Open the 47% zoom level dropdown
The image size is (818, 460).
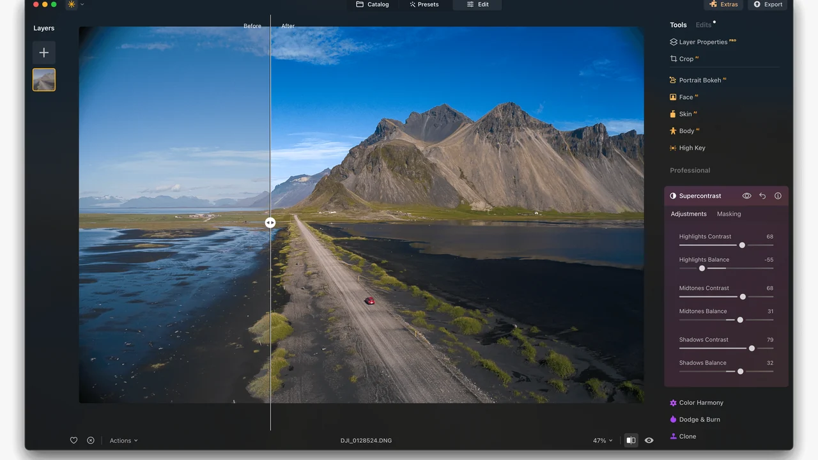[x=603, y=441]
